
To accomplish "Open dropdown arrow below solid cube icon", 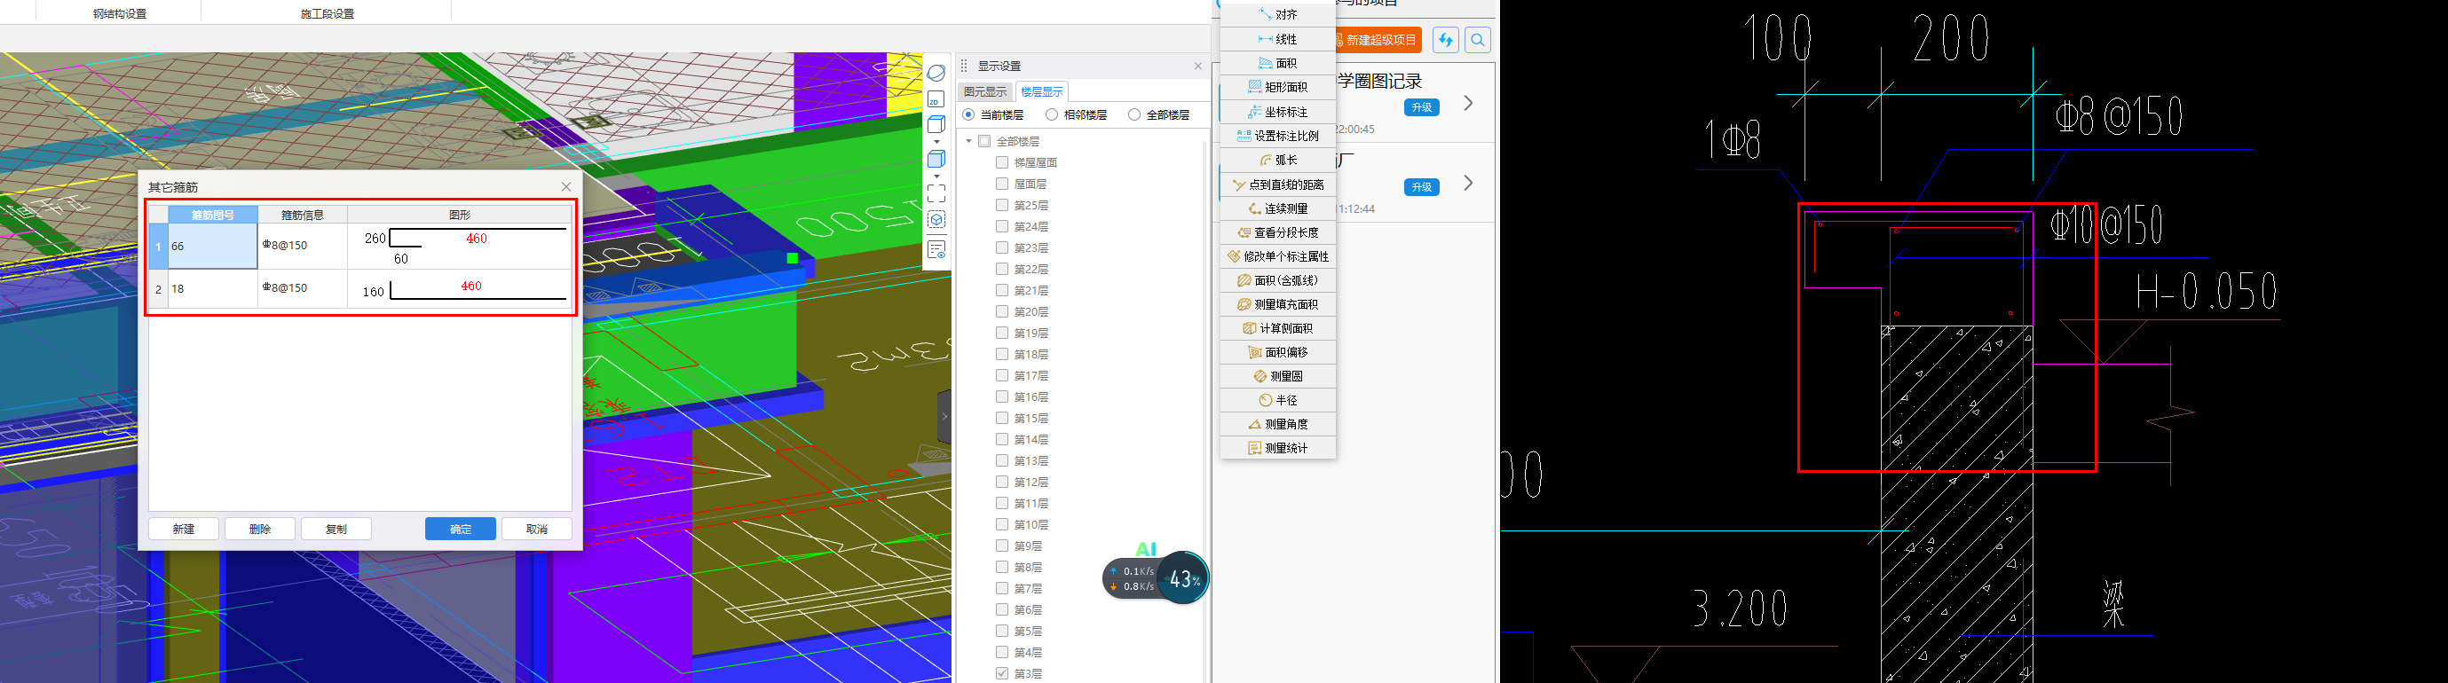I will (x=936, y=176).
